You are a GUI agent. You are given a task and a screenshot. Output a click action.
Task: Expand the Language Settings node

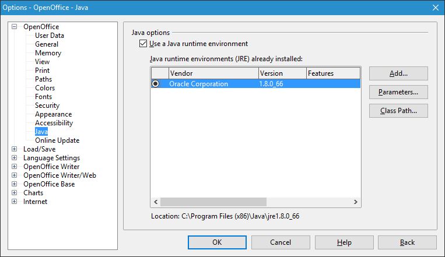coord(15,158)
